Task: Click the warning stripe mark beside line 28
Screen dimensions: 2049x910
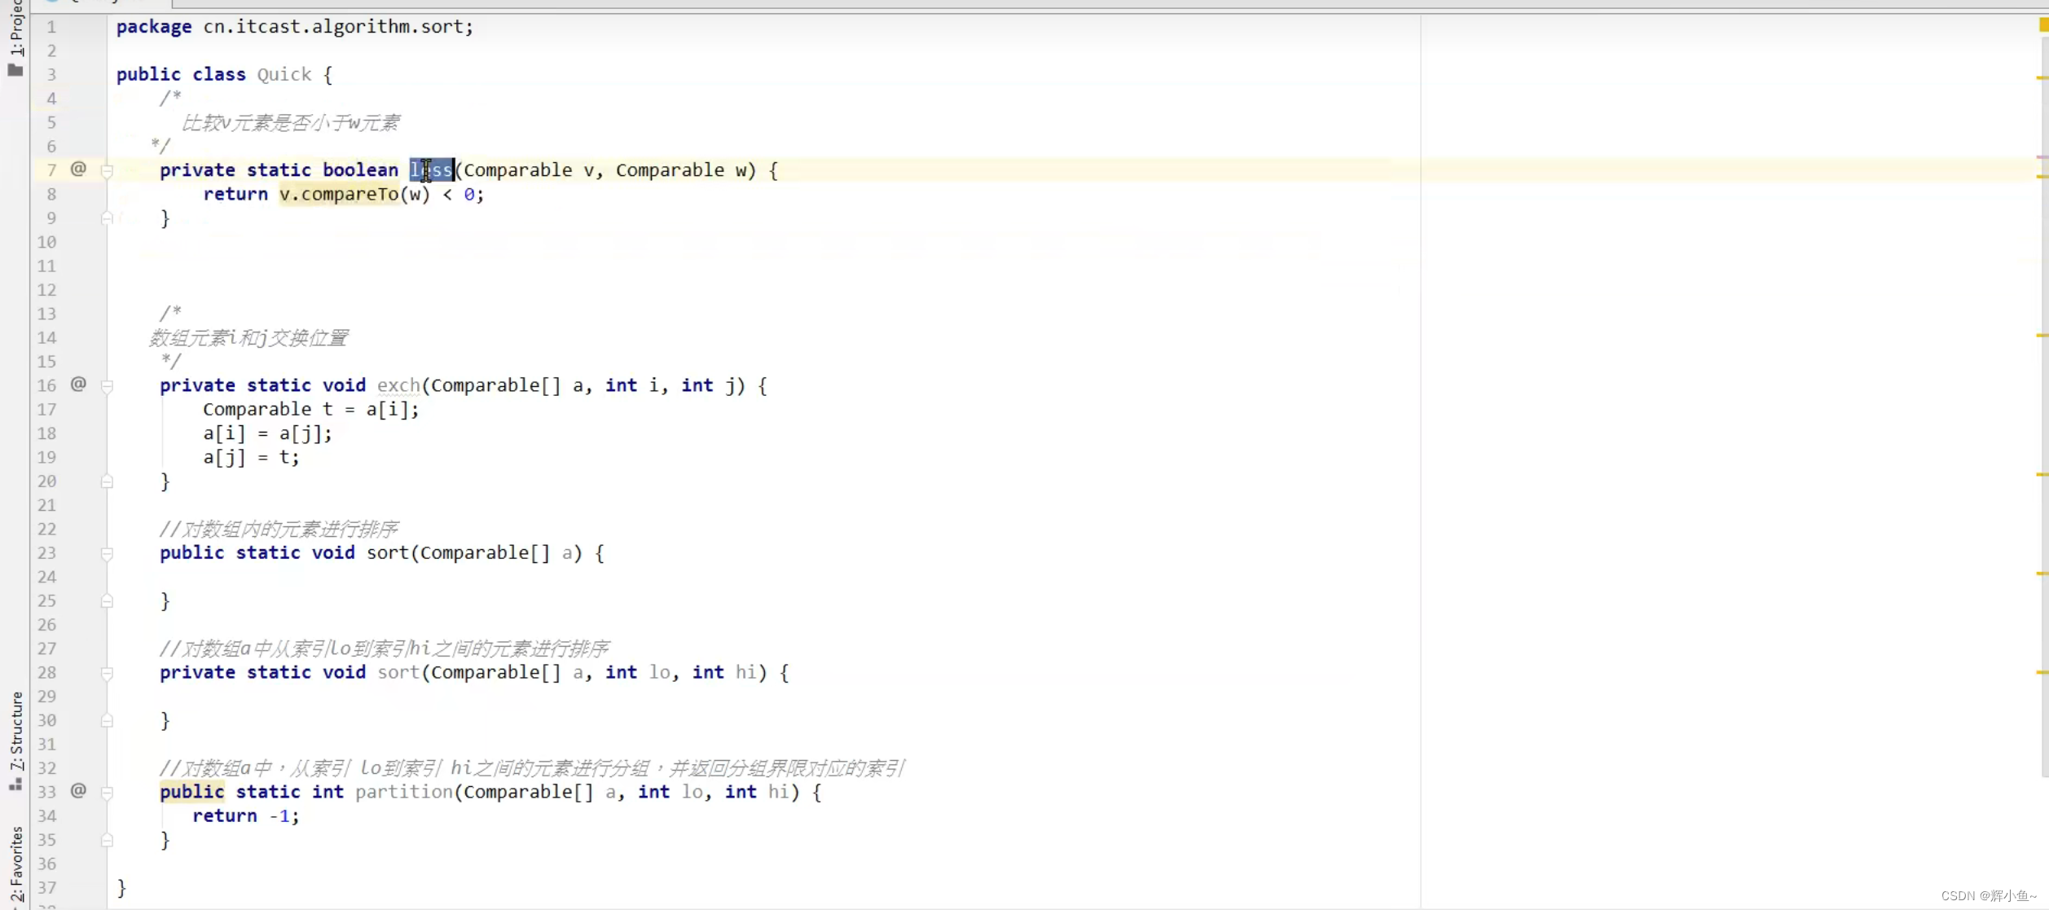Action: [x=2042, y=672]
